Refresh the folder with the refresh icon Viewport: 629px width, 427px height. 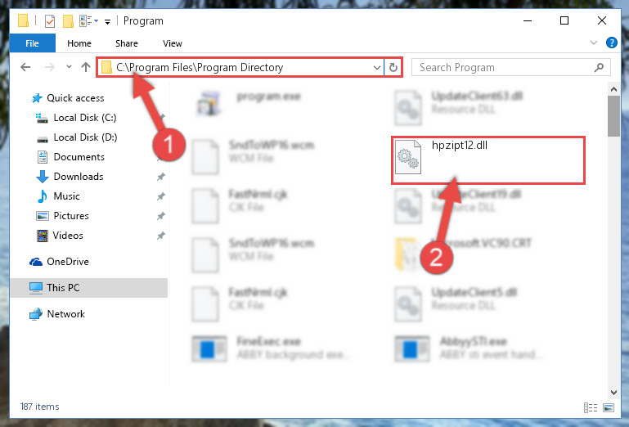click(x=393, y=67)
